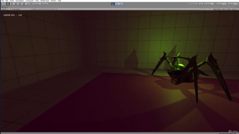239x134 pixels.
Task: Open the Tools menu
Action: point(37,1)
